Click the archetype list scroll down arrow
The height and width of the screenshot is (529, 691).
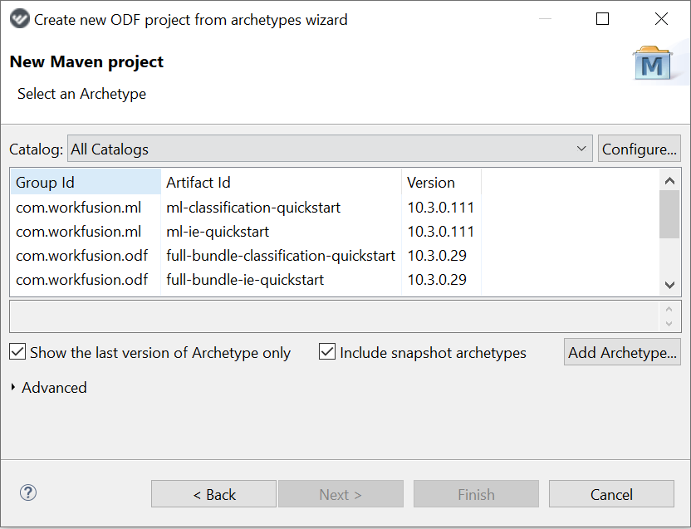coord(670,285)
